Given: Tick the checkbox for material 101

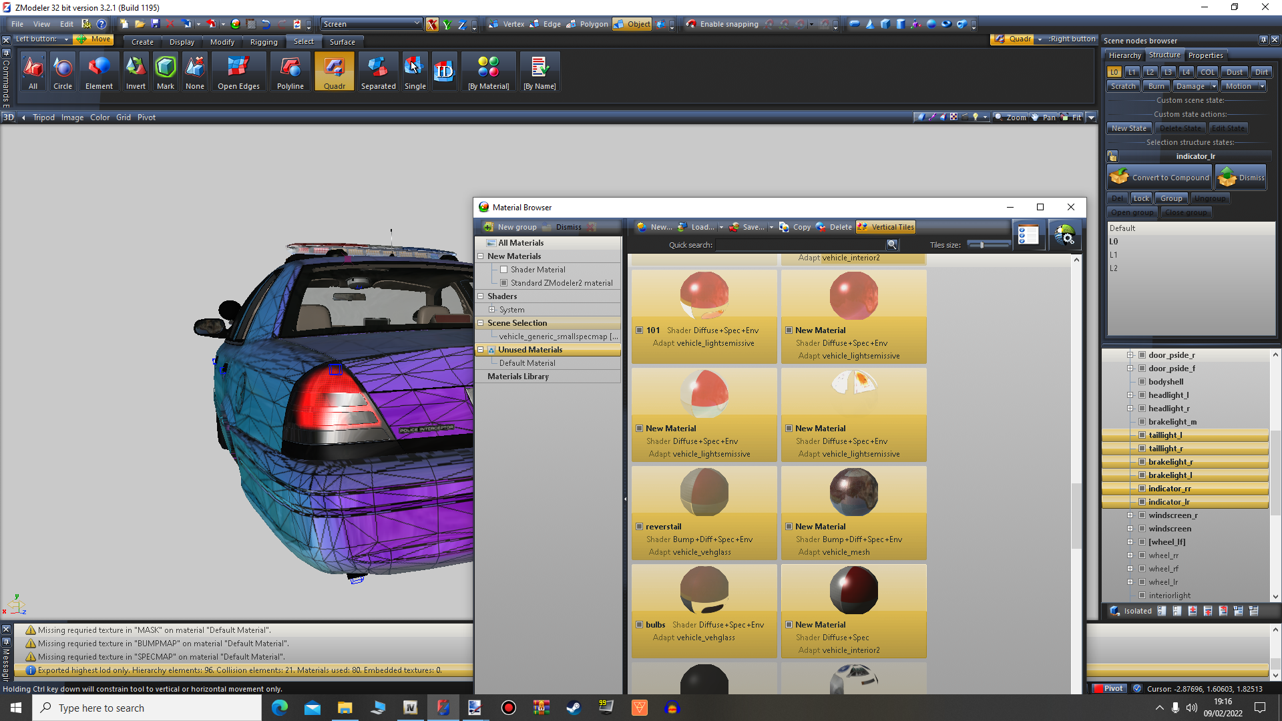Looking at the screenshot, I should (640, 330).
